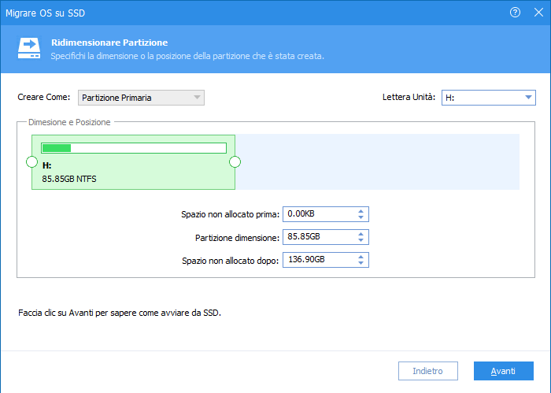Image resolution: width=551 pixels, height=393 pixels.
Task: Decrease Spazio non allocato dopo value
Action: click(361, 263)
